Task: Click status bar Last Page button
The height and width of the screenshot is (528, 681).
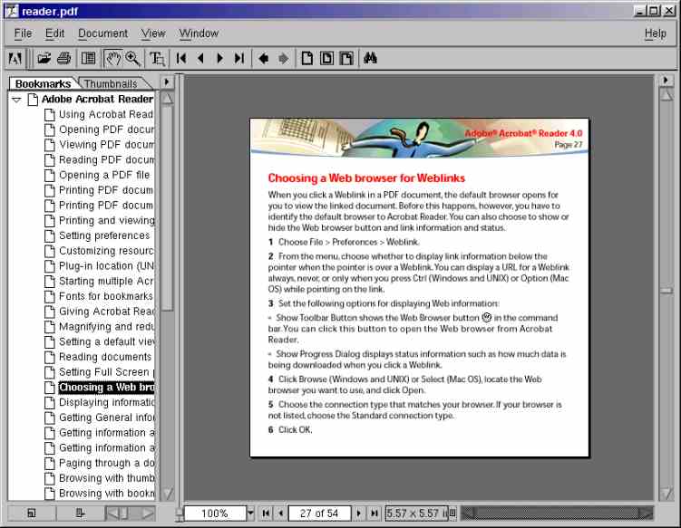Action: pyautogui.click(x=374, y=514)
